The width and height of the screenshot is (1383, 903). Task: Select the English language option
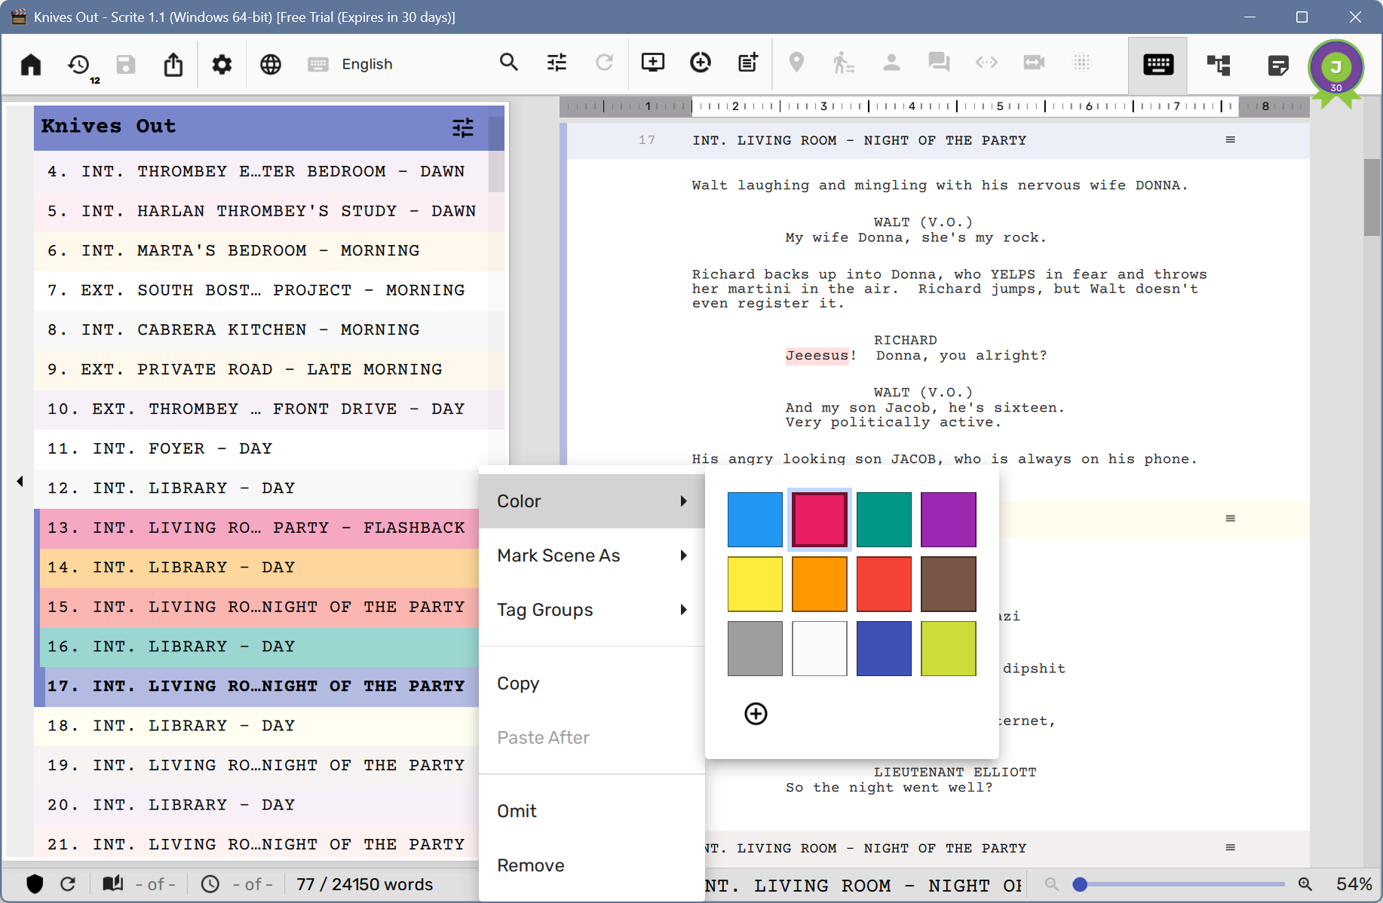point(367,64)
